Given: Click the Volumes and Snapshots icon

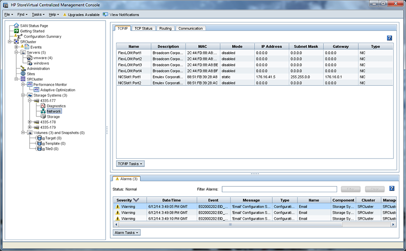Looking at the screenshot, I should click(30, 133).
